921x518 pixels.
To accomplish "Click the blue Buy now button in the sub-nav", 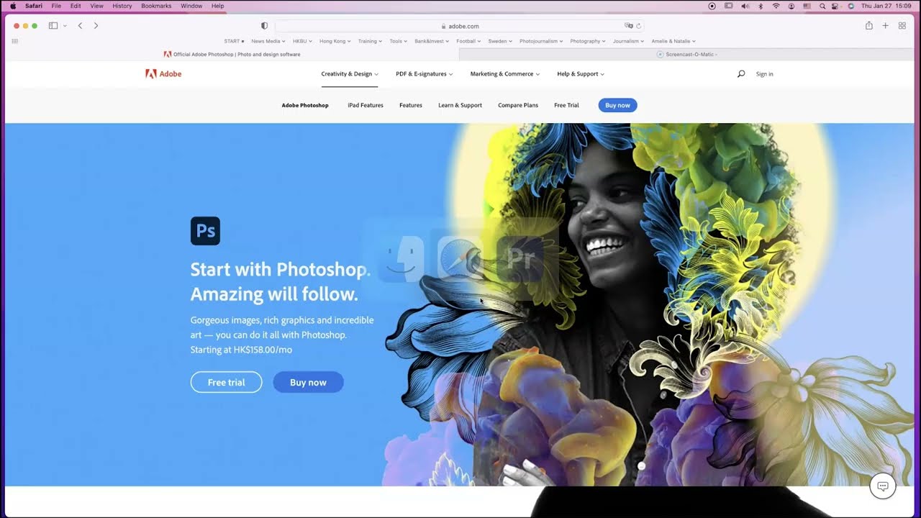I will pyautogui.click(x=617, y=105).
